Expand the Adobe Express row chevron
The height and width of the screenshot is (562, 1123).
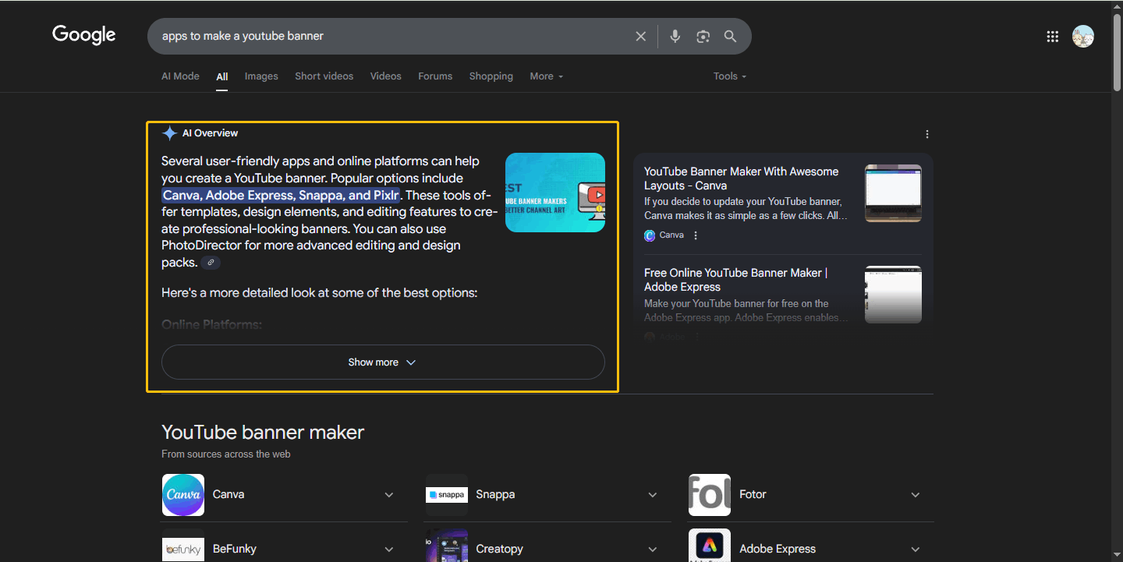(x=916, y=550)
